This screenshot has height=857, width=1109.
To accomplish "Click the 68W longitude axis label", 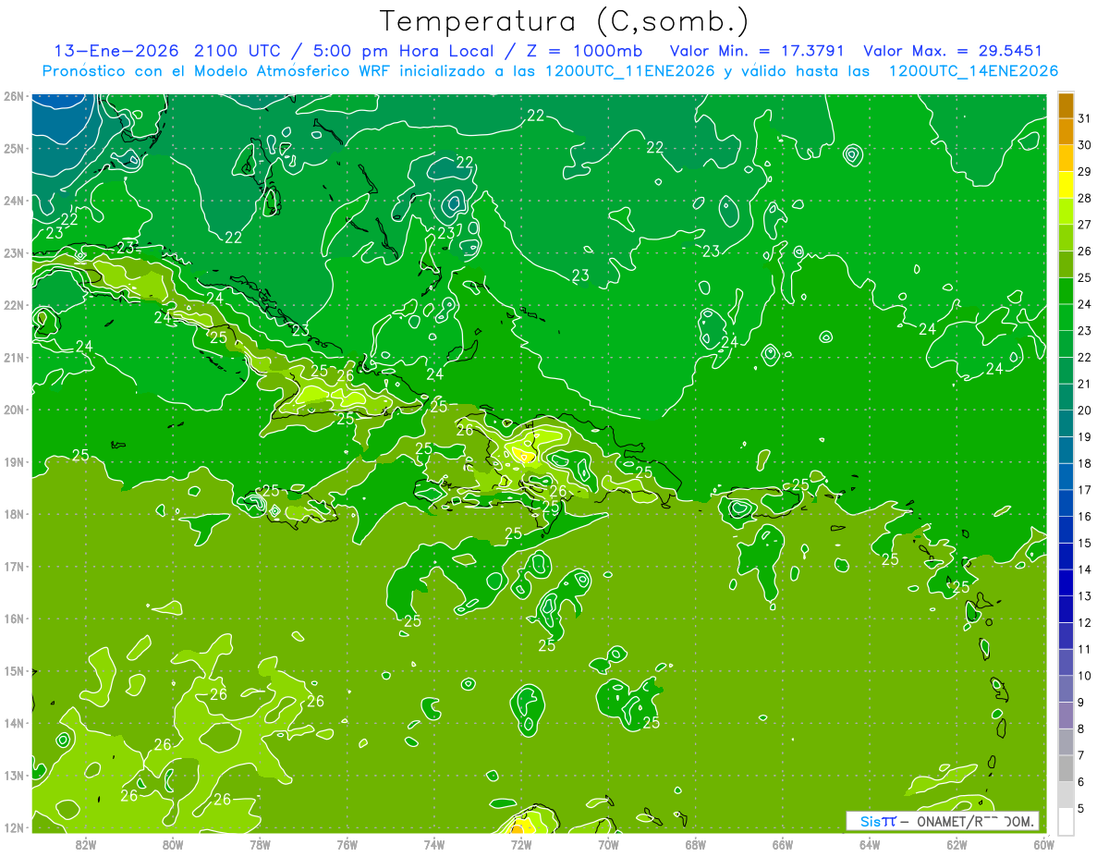I will click(696, 844).
